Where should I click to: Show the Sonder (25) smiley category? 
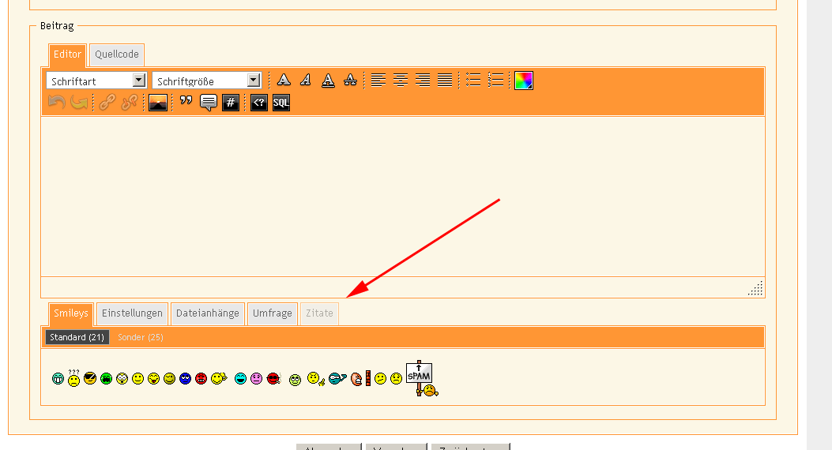point(140,337)
